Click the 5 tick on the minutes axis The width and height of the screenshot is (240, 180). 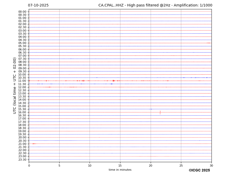(x=59, y=166)
